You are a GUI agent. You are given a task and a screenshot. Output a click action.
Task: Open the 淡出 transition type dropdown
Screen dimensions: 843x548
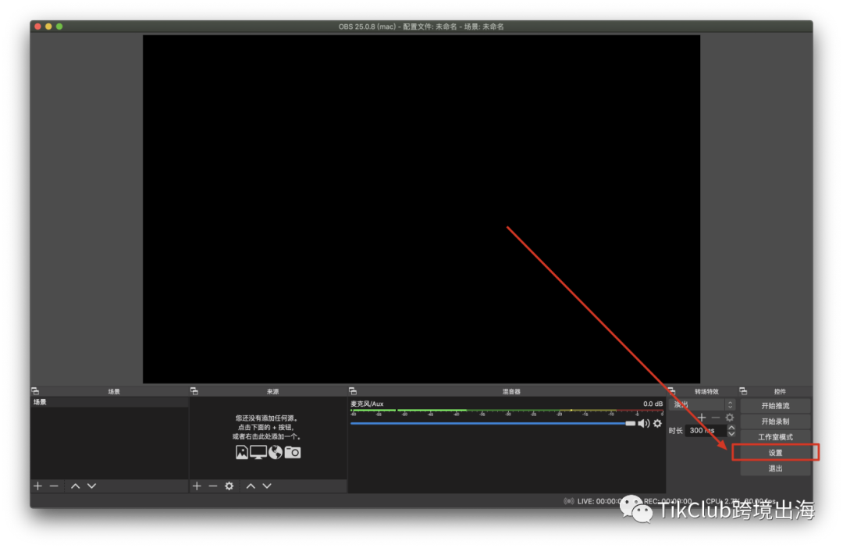pyautogui.click(x=703, y=404)
